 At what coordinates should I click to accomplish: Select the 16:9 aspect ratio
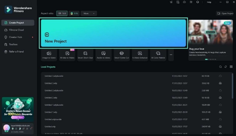[62, 13]
